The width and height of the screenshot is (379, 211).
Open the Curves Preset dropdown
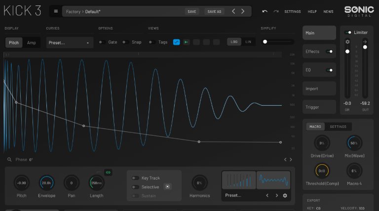click(69, 43)
